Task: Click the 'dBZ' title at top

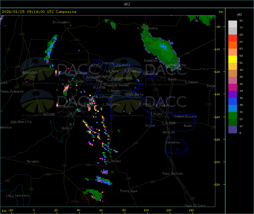Action: (x=127, y=4)
